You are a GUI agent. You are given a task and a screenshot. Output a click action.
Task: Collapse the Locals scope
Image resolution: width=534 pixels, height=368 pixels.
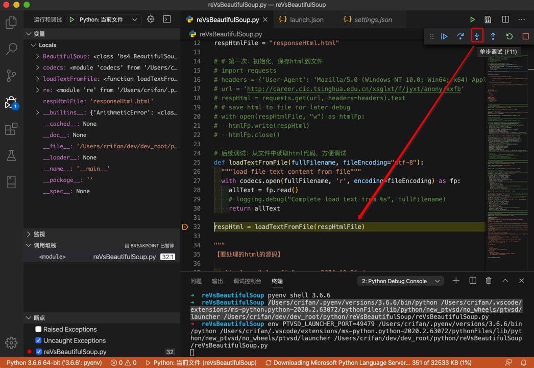click(x=33, y=45)
